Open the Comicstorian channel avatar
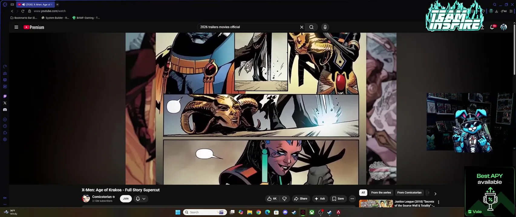 [x=86, y=198]
